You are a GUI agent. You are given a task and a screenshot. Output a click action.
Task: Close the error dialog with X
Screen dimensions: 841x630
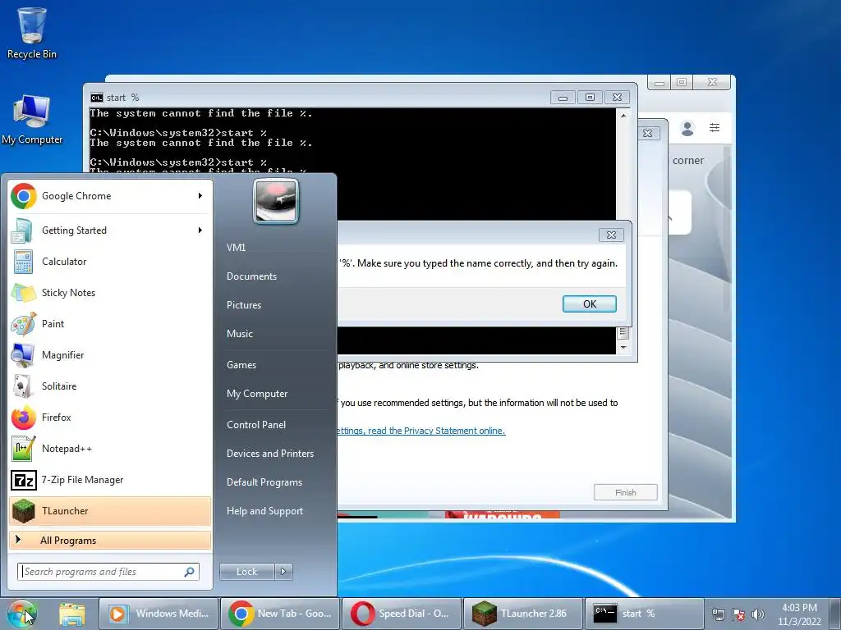coord(611,235)
